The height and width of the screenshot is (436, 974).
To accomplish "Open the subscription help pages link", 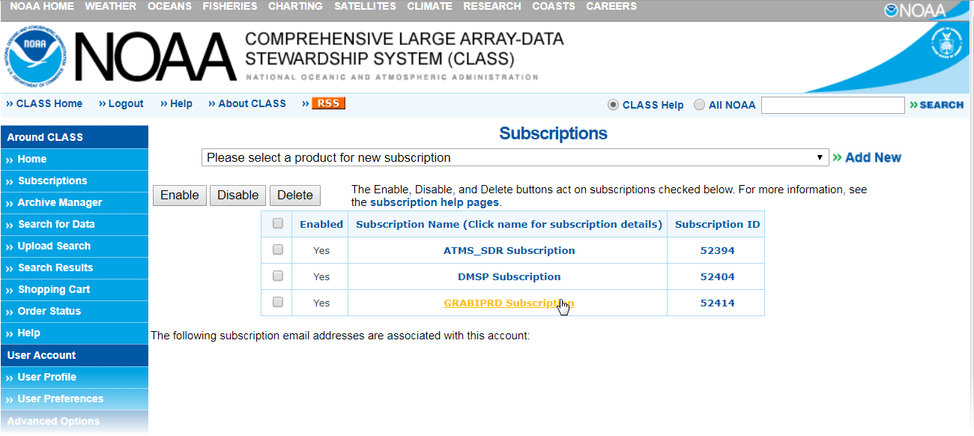I will pos(435,202).
